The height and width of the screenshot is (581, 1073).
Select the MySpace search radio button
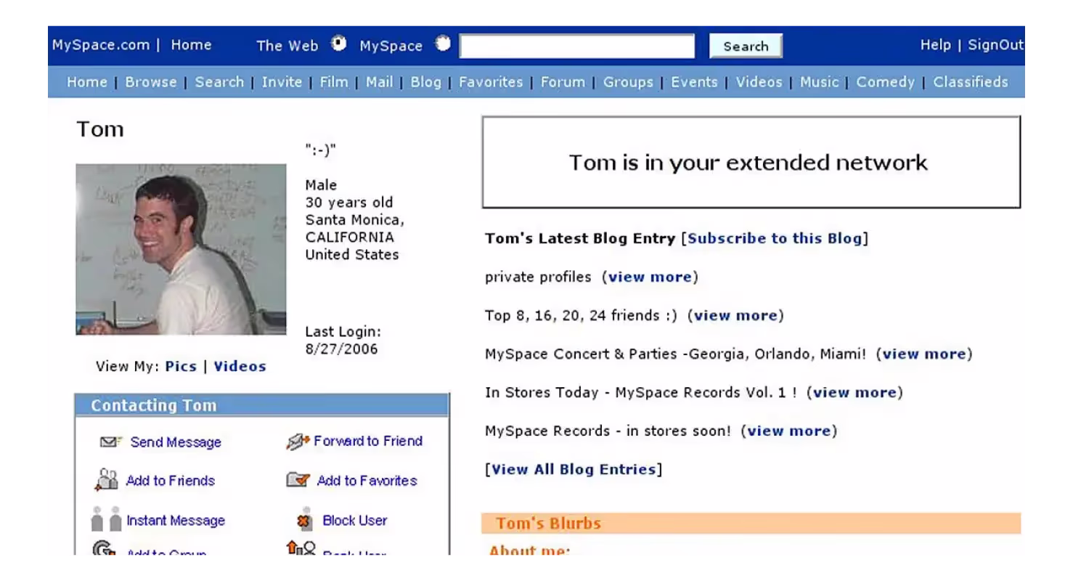443,44
